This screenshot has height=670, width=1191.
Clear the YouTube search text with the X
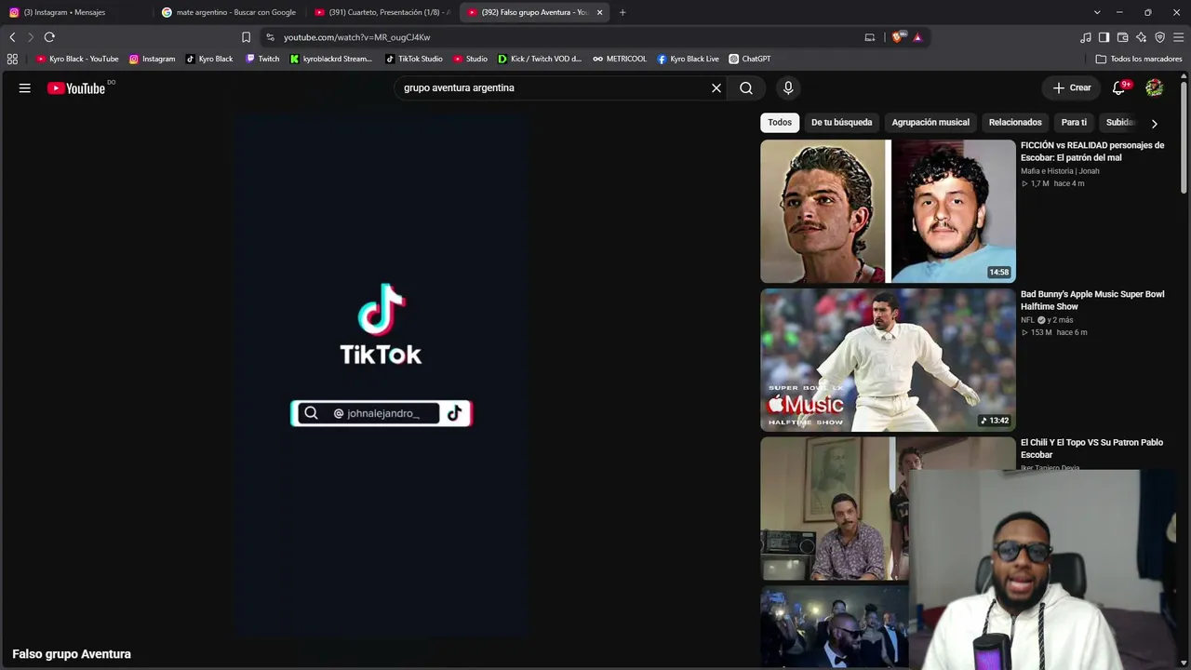pyautogui.click(x=716, y=88)
